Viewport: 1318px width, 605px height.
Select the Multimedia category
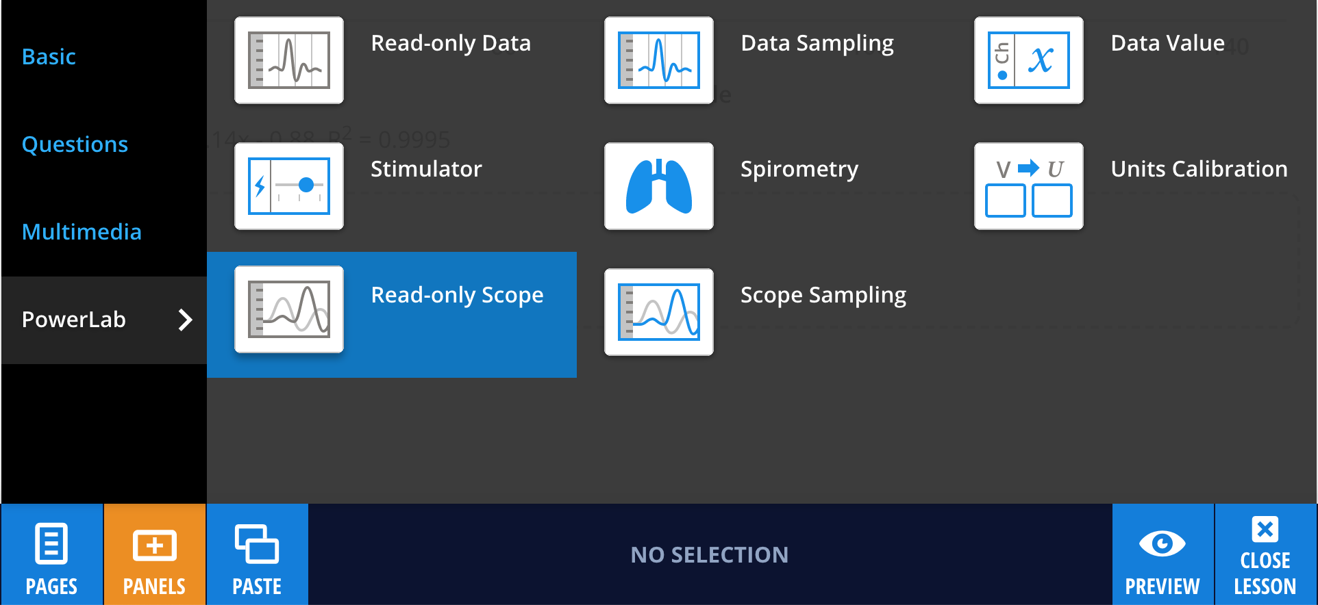pyautogui.click(x=82, y=232)
